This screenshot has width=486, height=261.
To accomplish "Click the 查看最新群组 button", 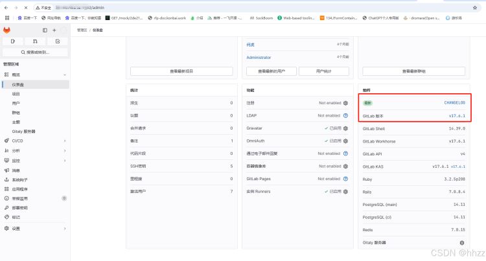I will pos(414,71).
